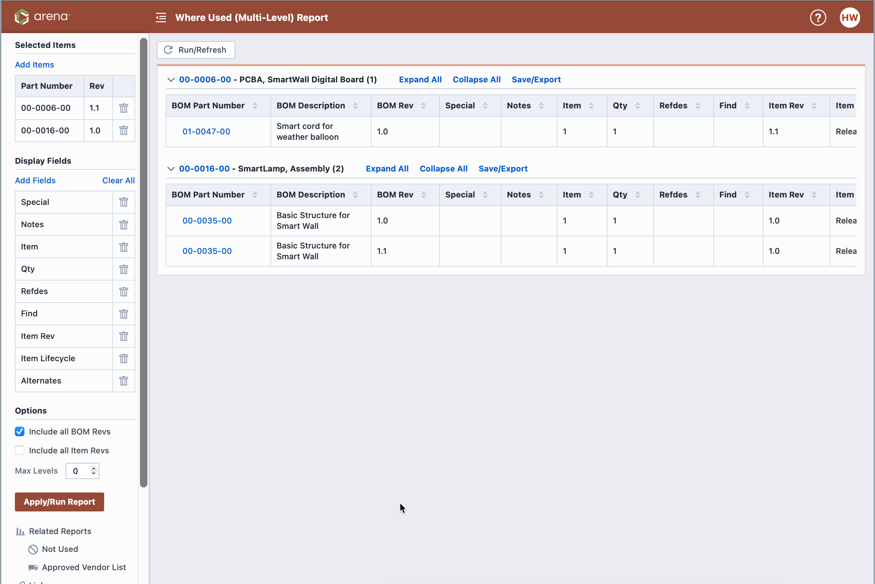
Task: Click the help question mark icon
Action: click(x=820, y=17)
